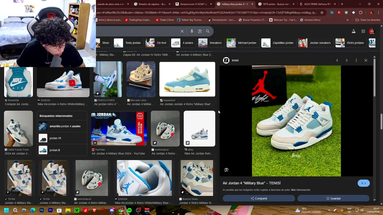Open the Google account avatar
The width and height of the screenshot is (383, 215).
coord(372,31)
